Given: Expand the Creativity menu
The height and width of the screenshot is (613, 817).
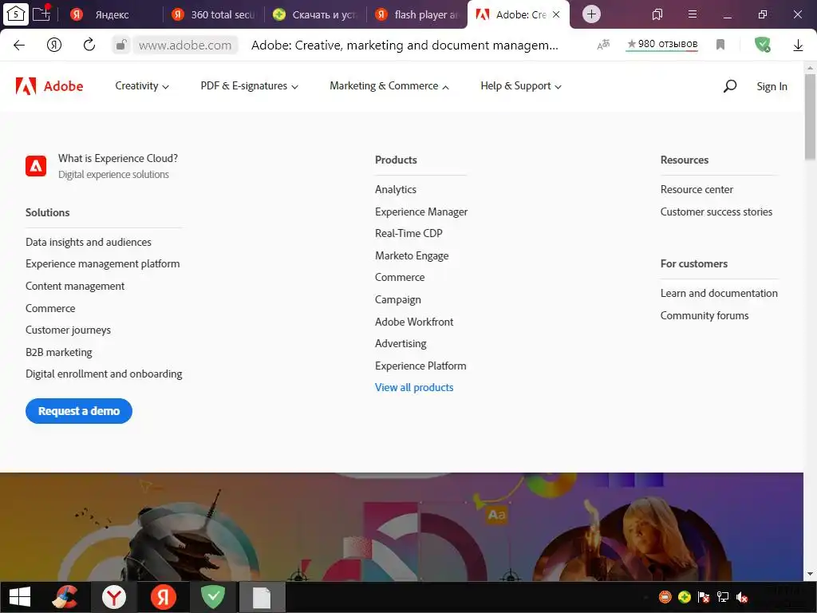Looking at the screenshot, I should [x=142, y=86].
